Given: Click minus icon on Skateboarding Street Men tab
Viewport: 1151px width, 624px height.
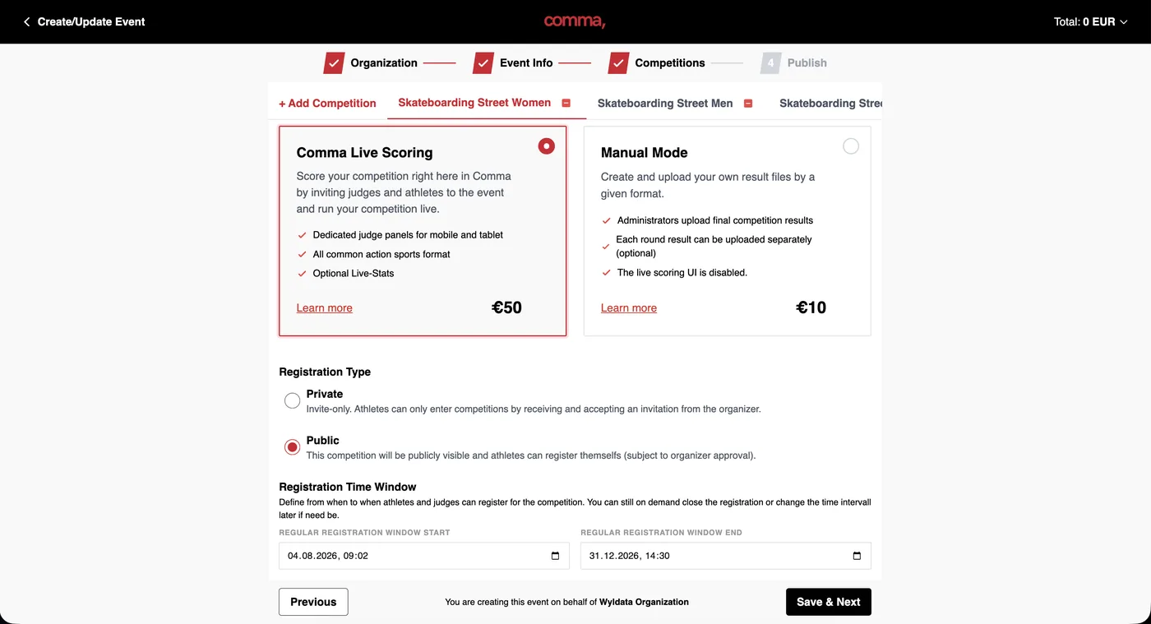Looking at the screenshot, I should click(748, 104).
